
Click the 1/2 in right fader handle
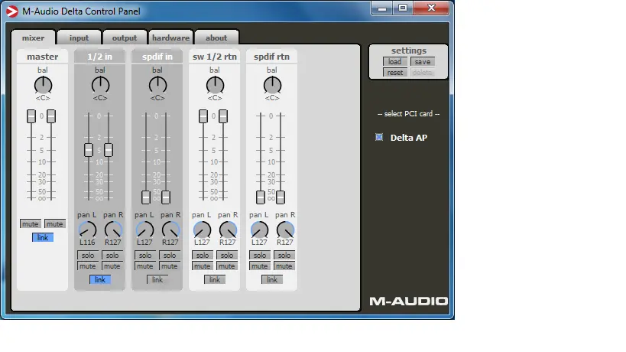(109, 150)
